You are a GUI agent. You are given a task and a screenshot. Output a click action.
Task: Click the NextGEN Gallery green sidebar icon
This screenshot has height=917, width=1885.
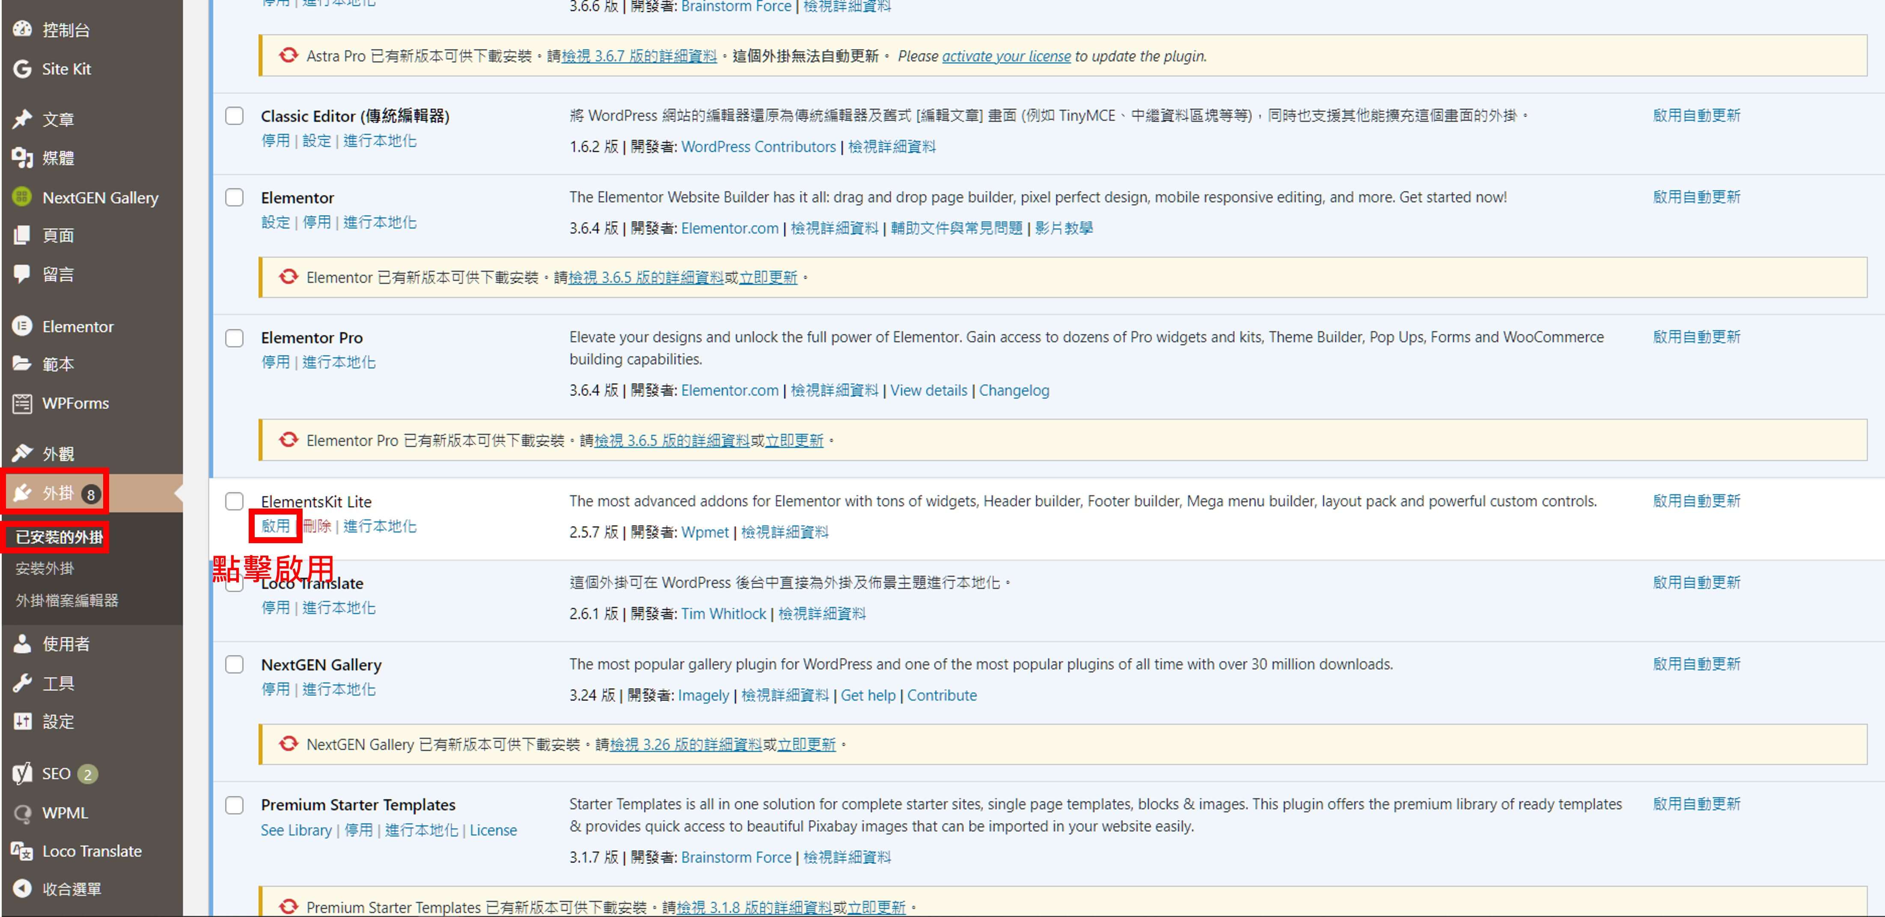point(22,198)
